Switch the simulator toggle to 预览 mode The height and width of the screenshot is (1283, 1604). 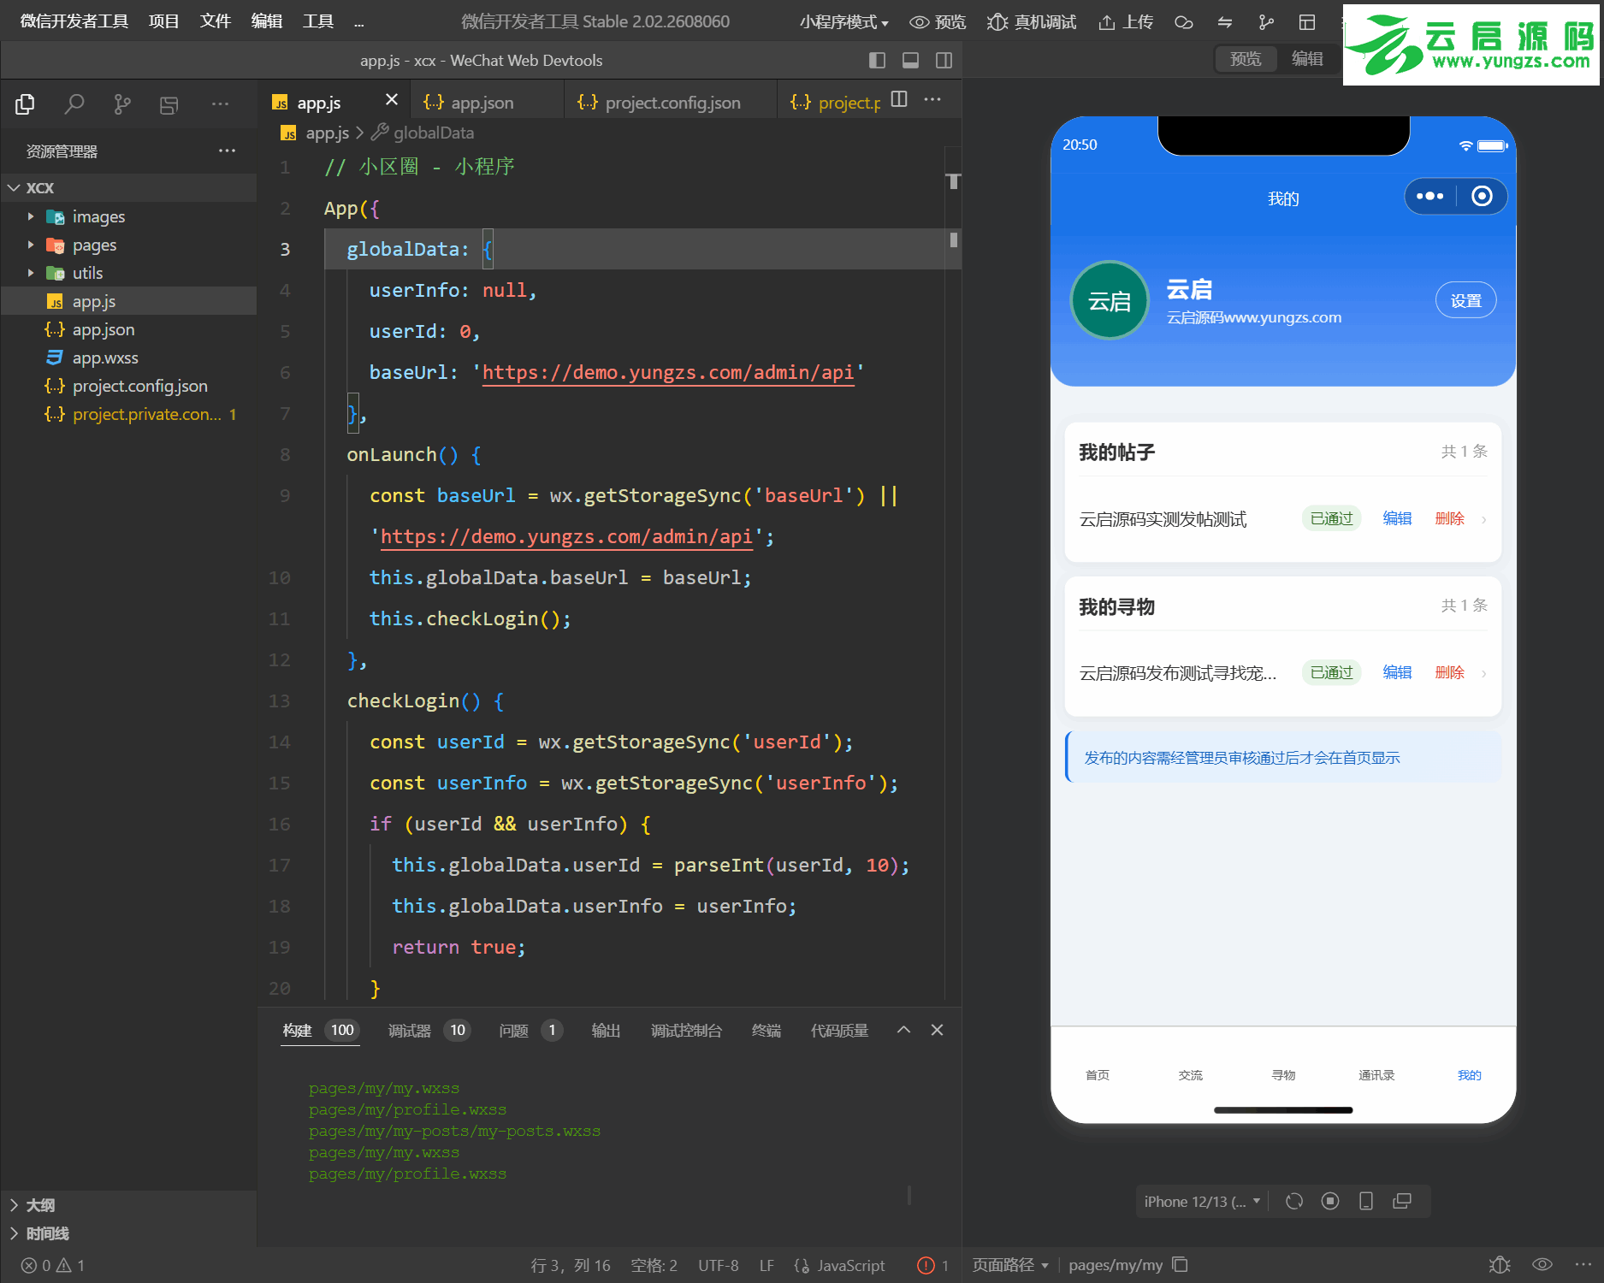pyautogui.click(x=1246, y=59)
